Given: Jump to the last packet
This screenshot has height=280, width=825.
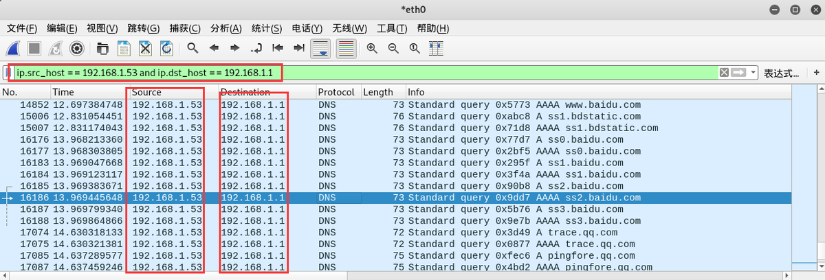Looking at the screenshot, I should tap(298, 48).
